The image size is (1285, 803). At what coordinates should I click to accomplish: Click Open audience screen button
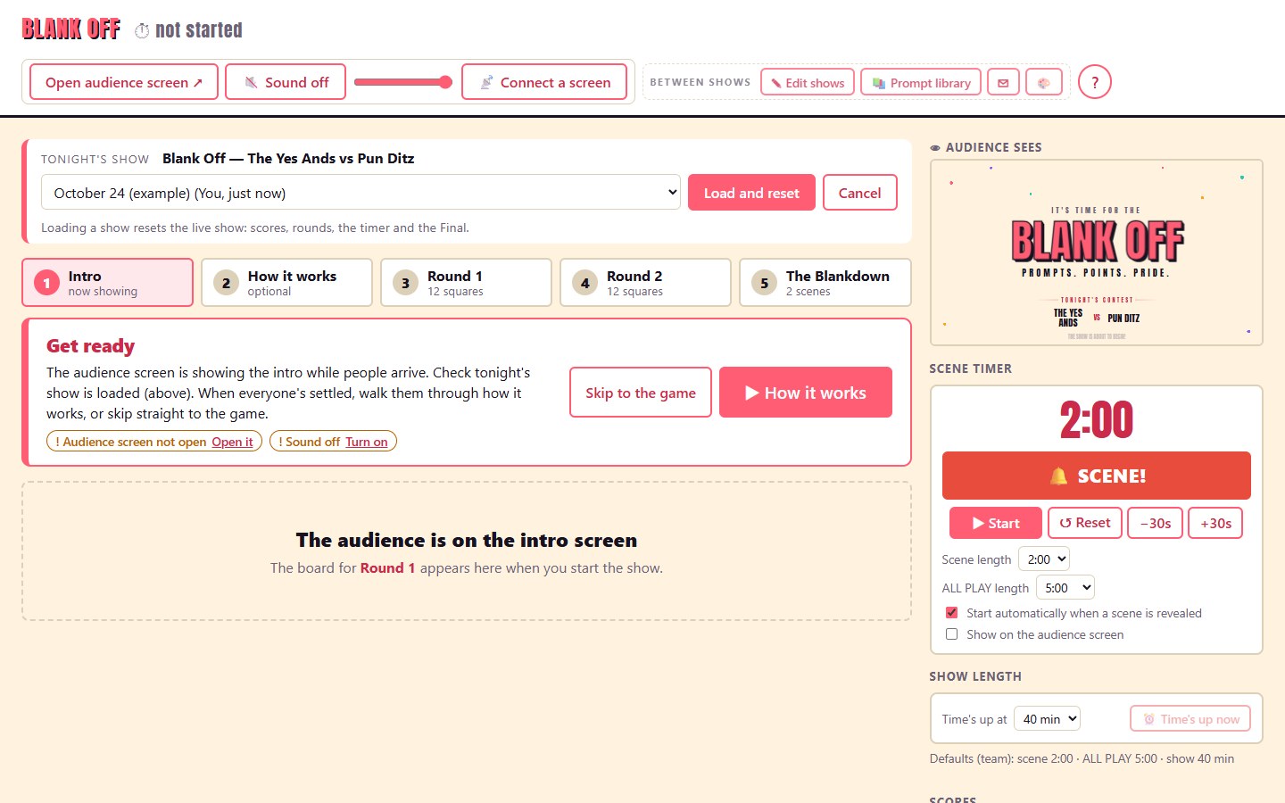coord(124,82)
